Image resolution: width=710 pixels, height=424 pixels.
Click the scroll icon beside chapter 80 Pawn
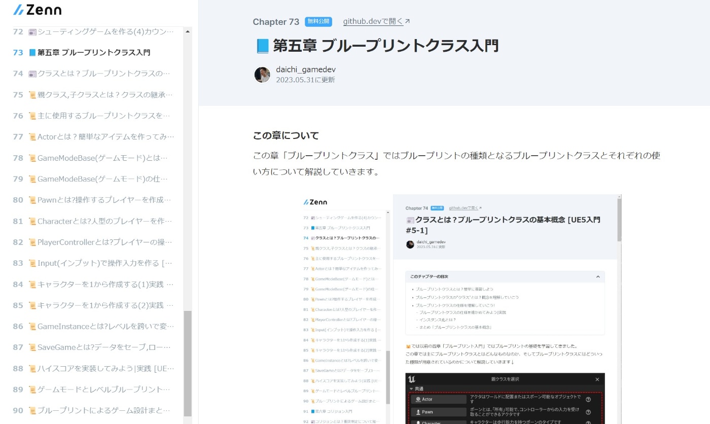click(x=32, y=200)
